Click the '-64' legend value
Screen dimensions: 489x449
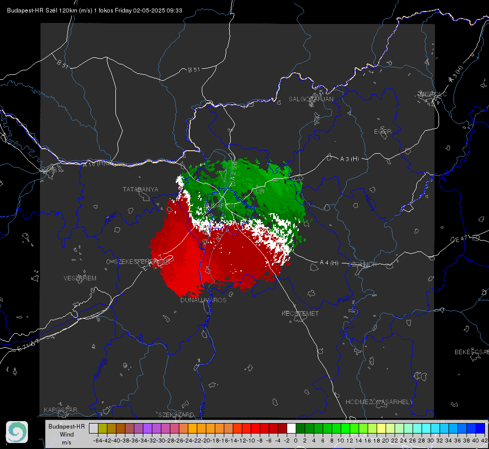tap(98, 441)
